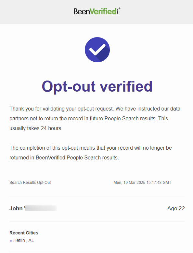
Task: Click the word Been in the logo
Action: [x=82, y=11]
